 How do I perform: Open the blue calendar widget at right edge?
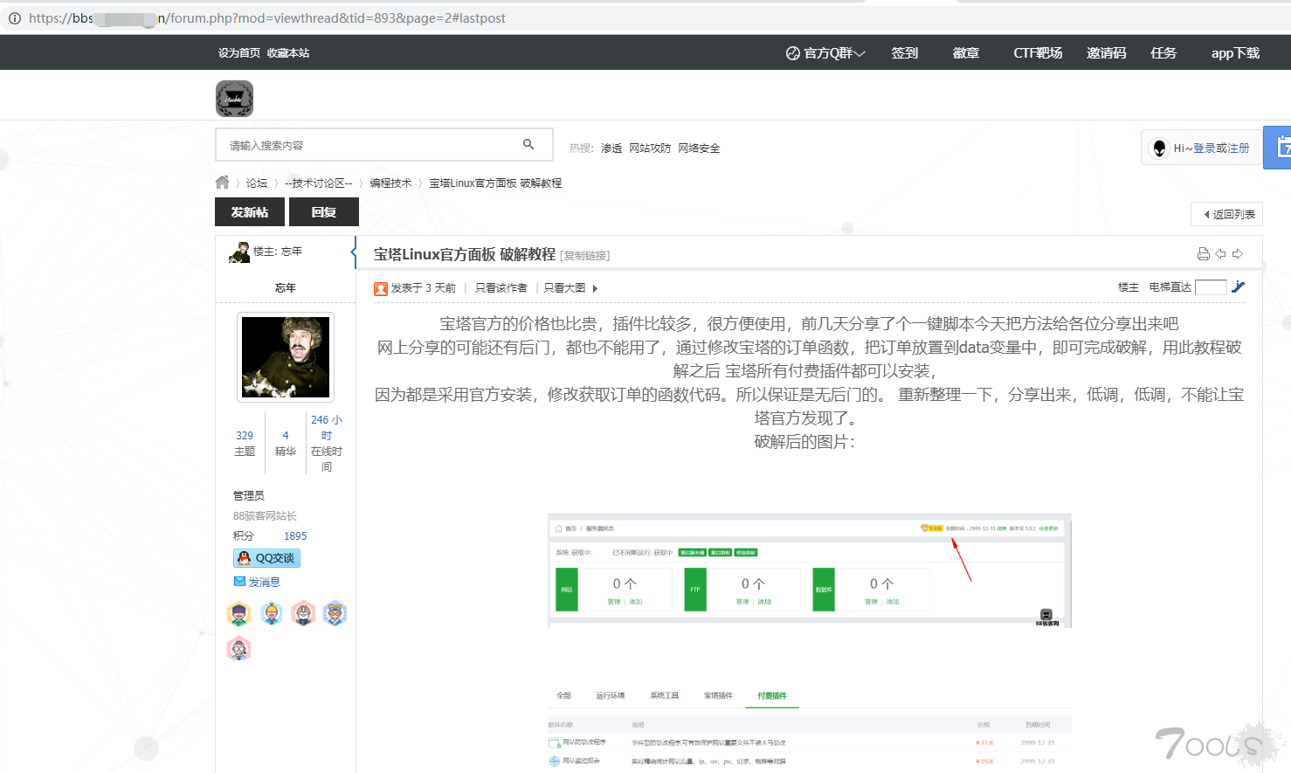pyautogui.click(x=1279, y=148)
